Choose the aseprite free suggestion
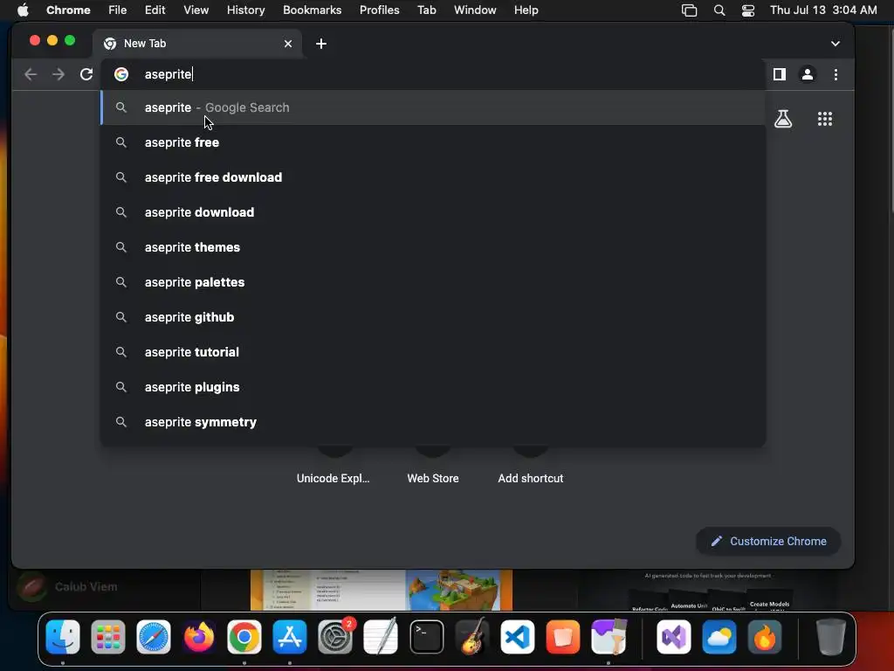 (433, 142)
